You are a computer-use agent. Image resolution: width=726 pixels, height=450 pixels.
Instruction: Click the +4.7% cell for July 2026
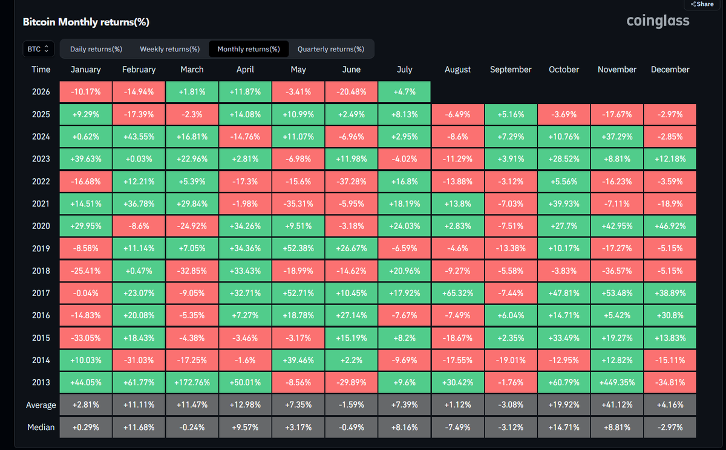pos(405,92)
